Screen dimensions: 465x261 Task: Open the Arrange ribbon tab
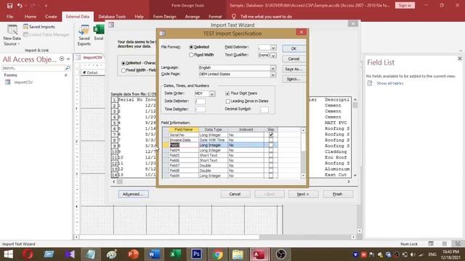coord(192,17)
